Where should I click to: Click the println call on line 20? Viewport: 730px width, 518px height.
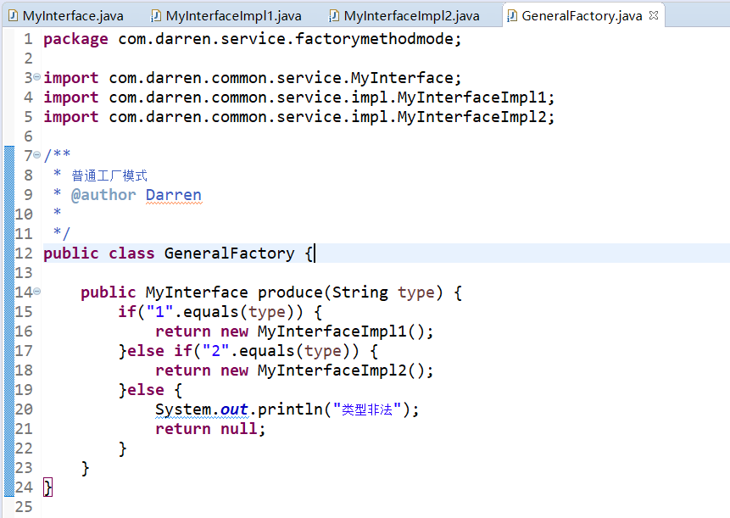[290, 409]
